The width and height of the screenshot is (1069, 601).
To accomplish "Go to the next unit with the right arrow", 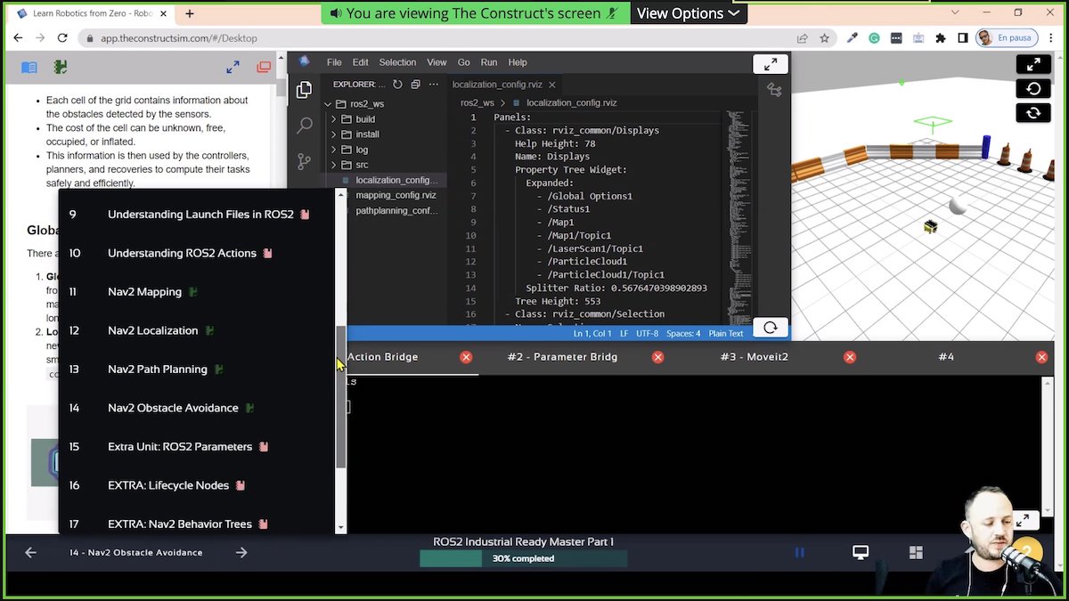I will click(x=241, y=553).
